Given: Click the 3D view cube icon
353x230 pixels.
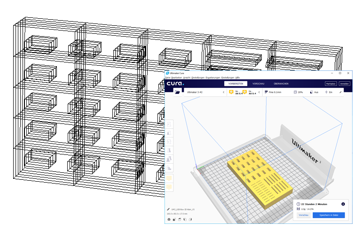Looking at the screenshot, I should coord(169,219).
